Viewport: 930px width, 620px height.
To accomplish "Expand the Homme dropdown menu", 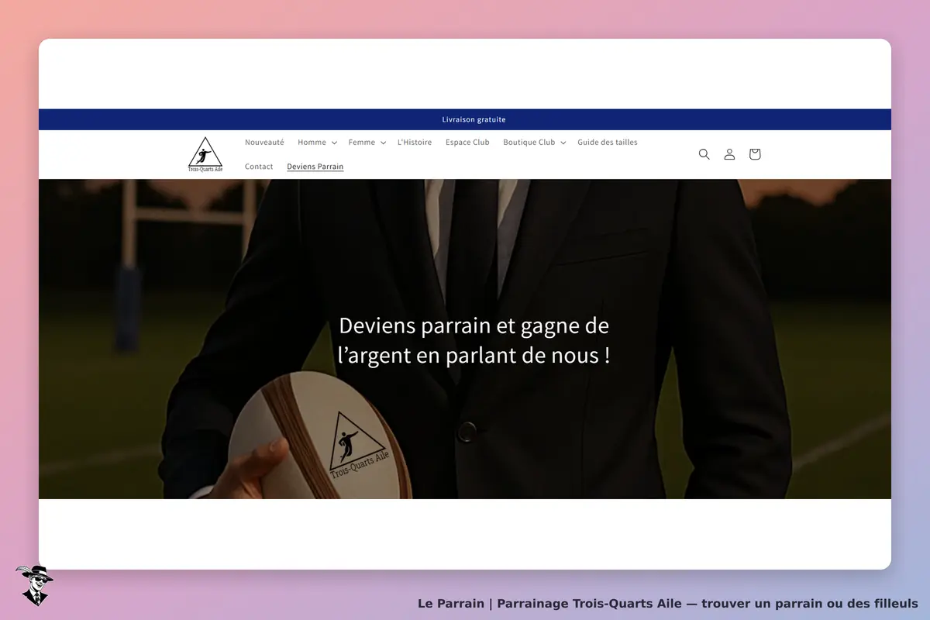I will 317,143.
